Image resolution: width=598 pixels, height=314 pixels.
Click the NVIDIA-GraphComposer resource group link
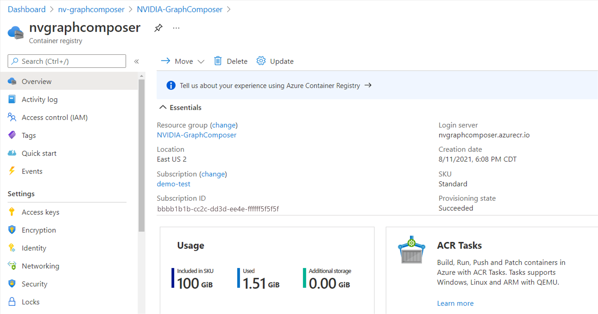click(x=197, y=135)
